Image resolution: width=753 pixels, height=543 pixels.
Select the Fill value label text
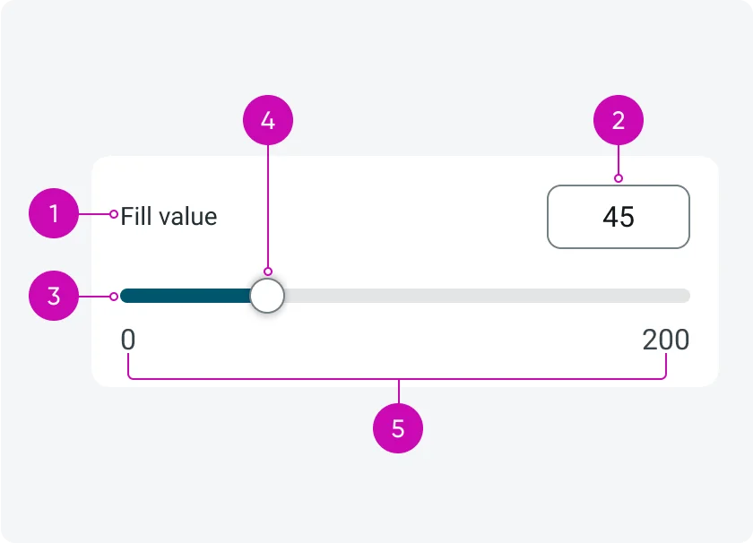click(x=168, y=216)
